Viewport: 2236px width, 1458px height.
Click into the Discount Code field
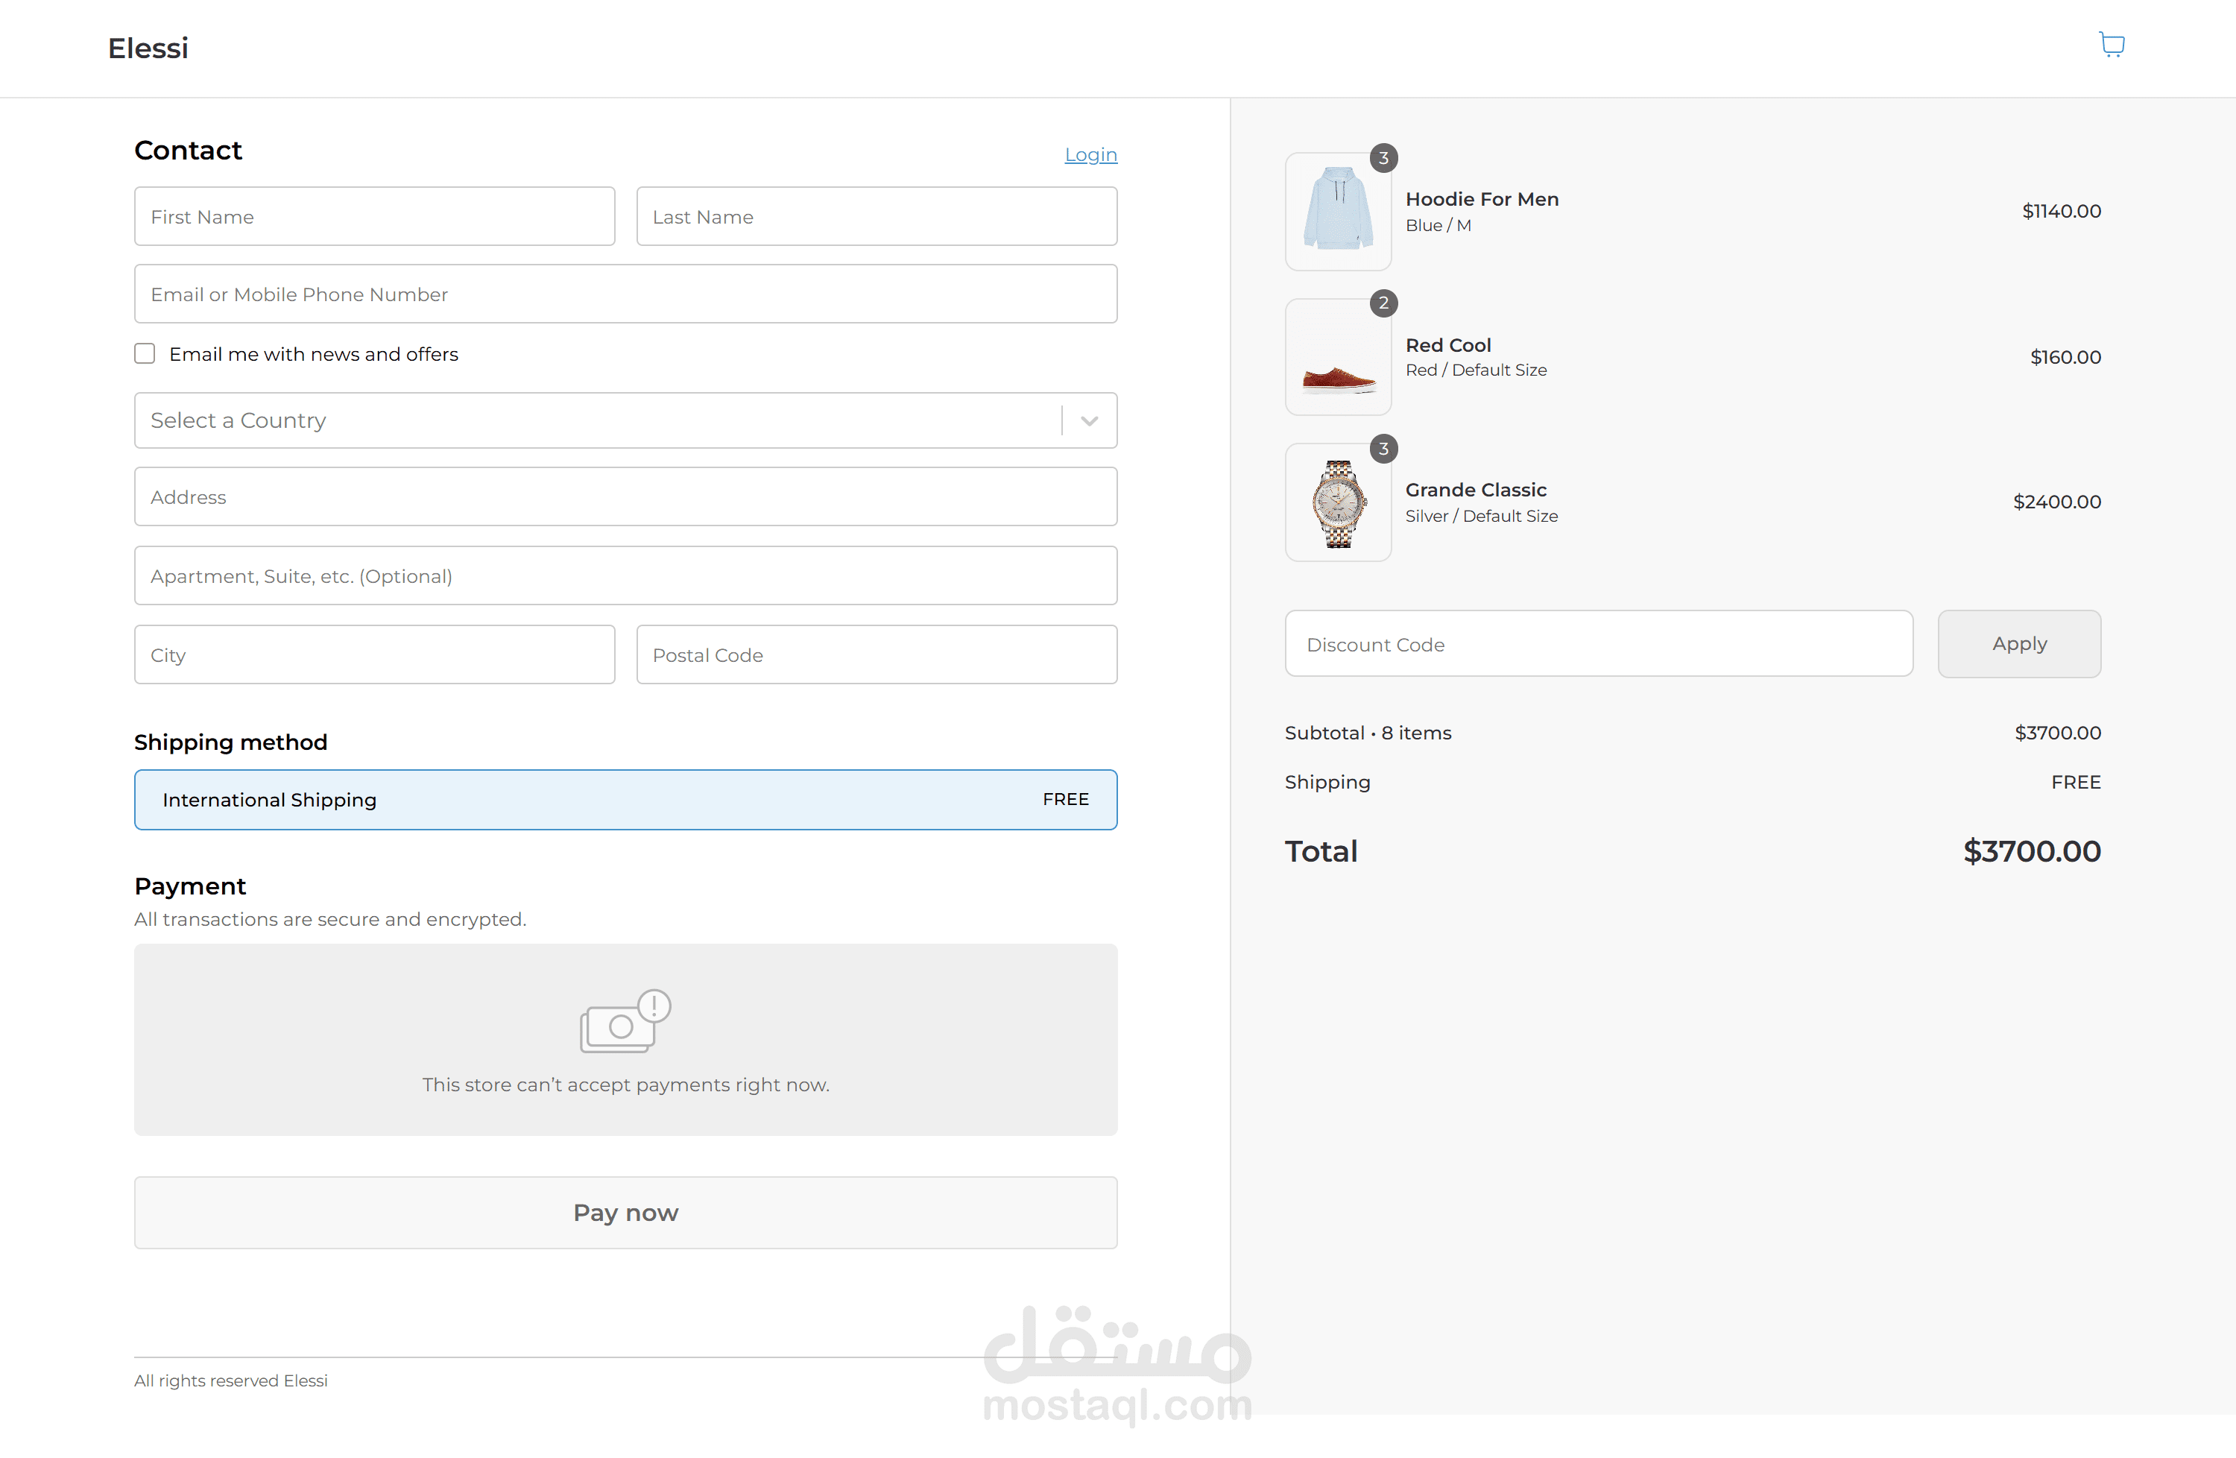coord(1597,643)
